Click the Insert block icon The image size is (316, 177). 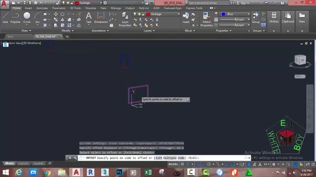186,18
